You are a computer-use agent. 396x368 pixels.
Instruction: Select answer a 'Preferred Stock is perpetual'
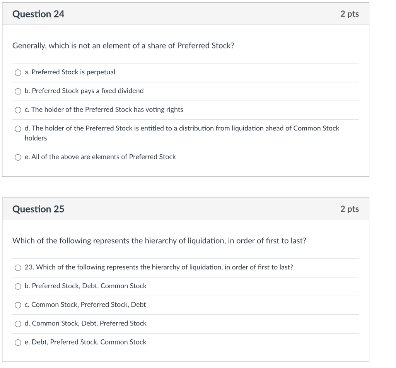pyautogui.click(x=18, y=72)
